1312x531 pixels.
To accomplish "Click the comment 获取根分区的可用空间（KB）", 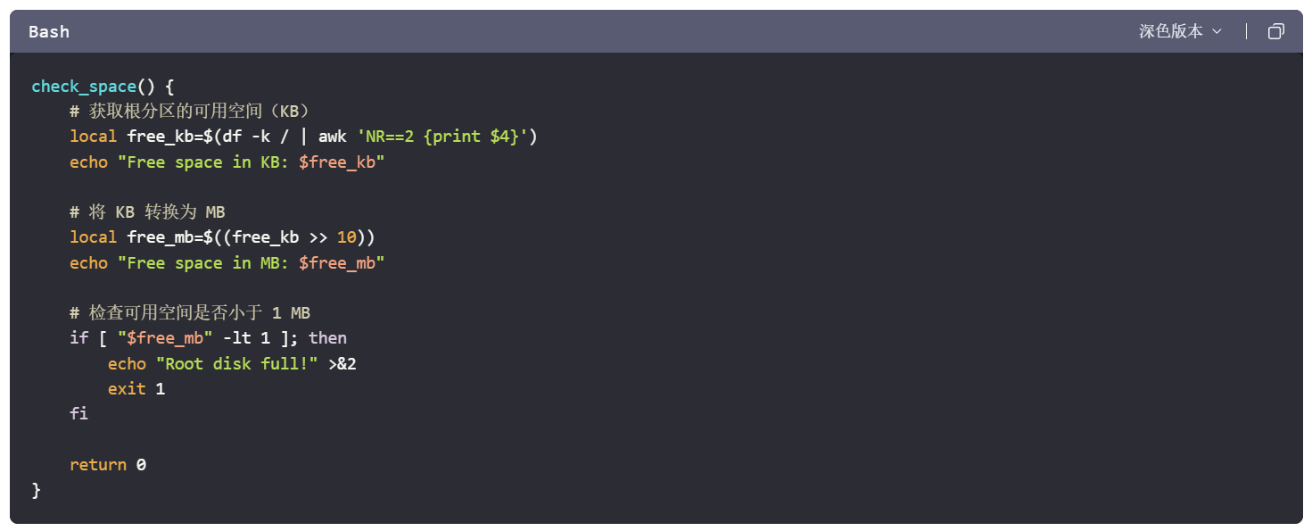I will coord(189,112).
